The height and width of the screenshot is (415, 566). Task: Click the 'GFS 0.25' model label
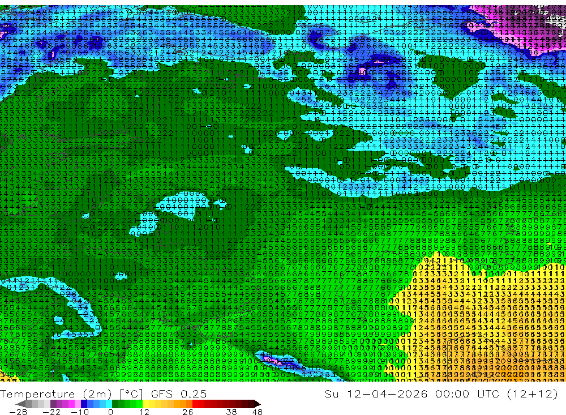point(179,394)
